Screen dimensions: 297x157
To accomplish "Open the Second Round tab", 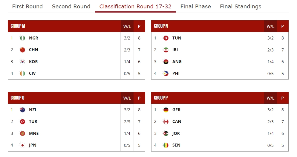I will pyautogui.click(x=71, y=7).
